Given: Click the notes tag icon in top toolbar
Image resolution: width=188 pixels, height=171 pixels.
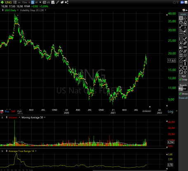Looking at the screenshot, I should tap(62, 2).
